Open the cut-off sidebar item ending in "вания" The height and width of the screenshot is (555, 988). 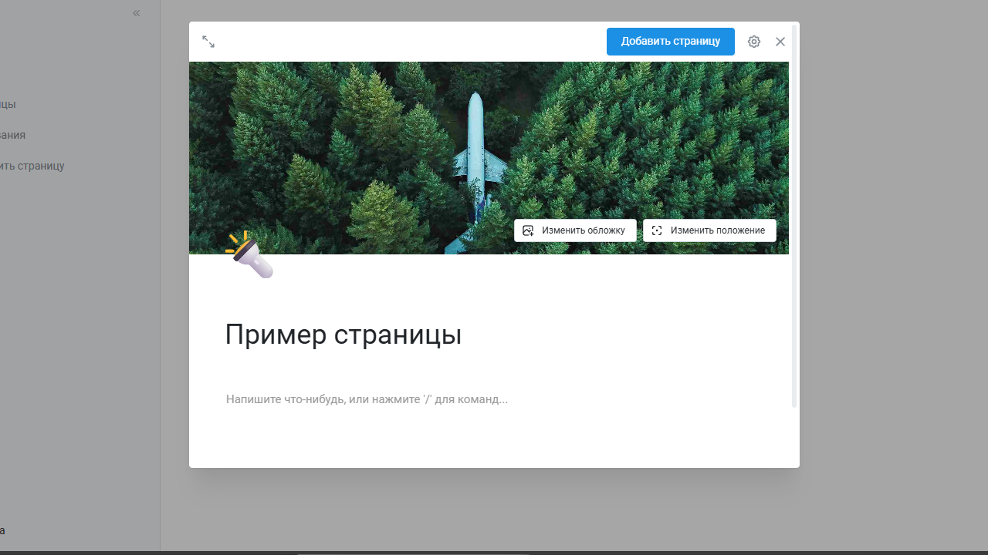click(12, 135)
